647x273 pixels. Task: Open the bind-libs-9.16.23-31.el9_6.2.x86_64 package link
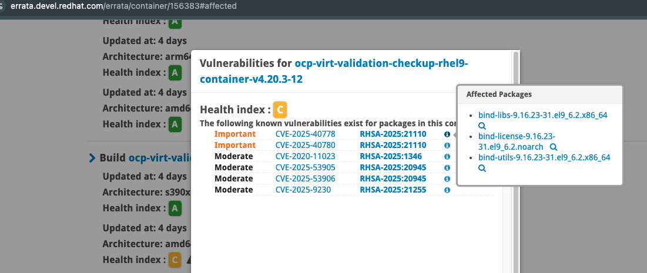542,115
